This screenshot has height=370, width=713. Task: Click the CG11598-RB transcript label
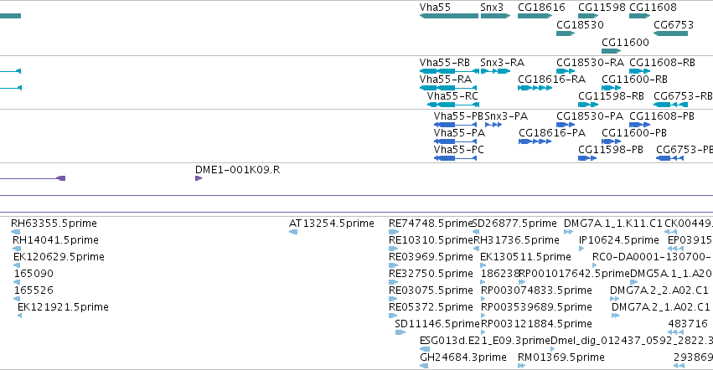pyautogui.click(x=611, y=96)
